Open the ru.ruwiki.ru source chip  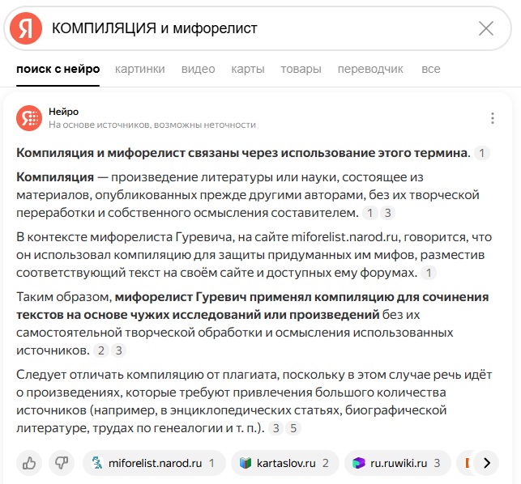[397, 463]
